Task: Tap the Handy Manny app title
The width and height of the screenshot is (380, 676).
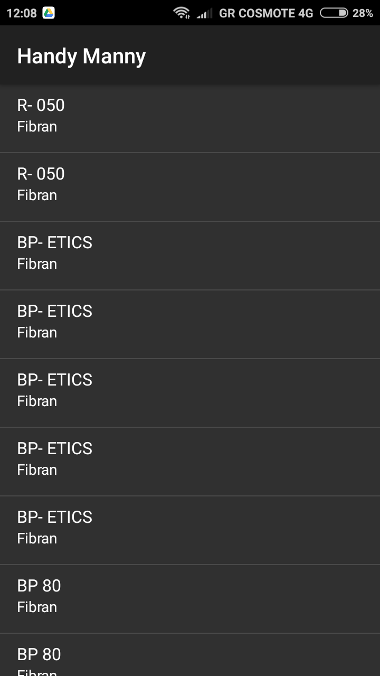Action: click(81, 56)
